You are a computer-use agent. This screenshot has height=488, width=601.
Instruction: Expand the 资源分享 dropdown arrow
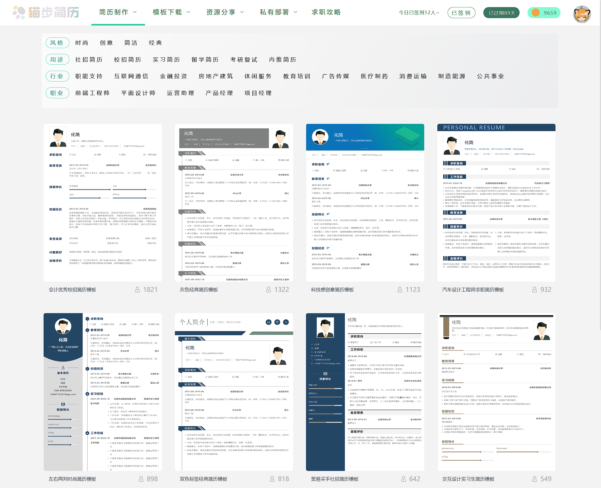(242, 12)
